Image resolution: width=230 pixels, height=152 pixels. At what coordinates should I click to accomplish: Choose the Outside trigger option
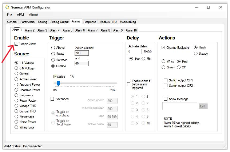[x=53, y=66]
